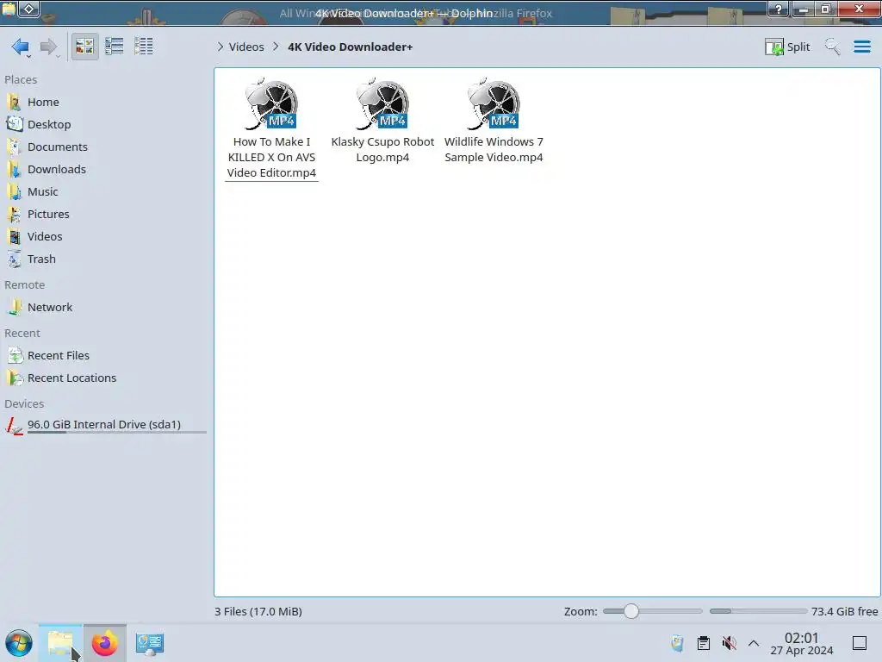Open the system settings taskbar icon
This screenshot has height=662, width=882.
point(150,643)
